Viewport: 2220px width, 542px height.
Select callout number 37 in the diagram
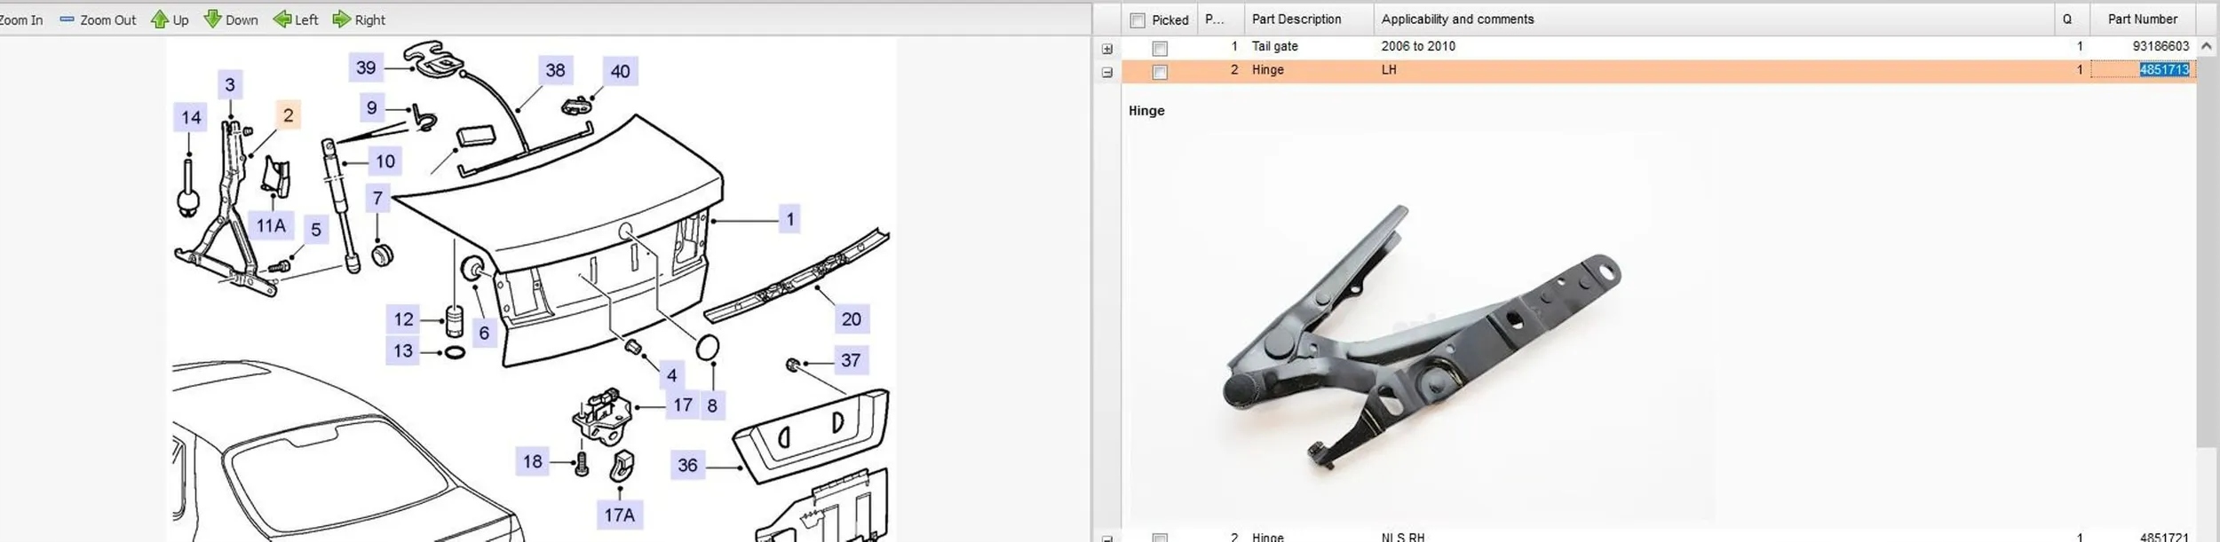tap(851, 360)
